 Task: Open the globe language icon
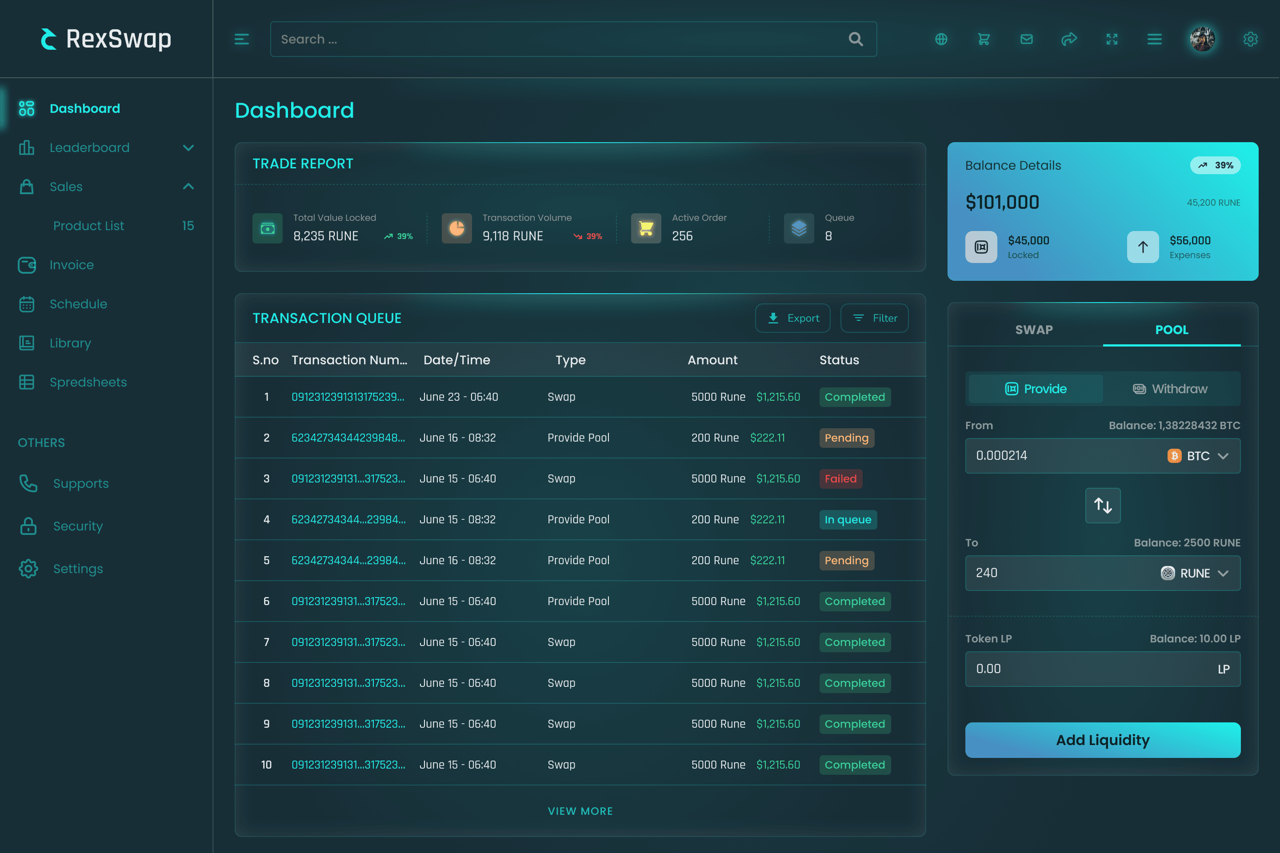[941, 39]
